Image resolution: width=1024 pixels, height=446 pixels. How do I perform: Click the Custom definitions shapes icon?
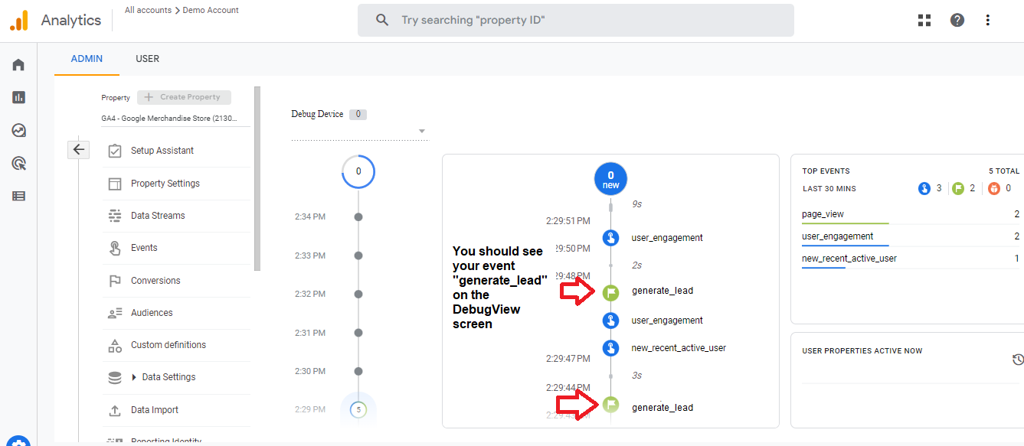tap(115, 345)
